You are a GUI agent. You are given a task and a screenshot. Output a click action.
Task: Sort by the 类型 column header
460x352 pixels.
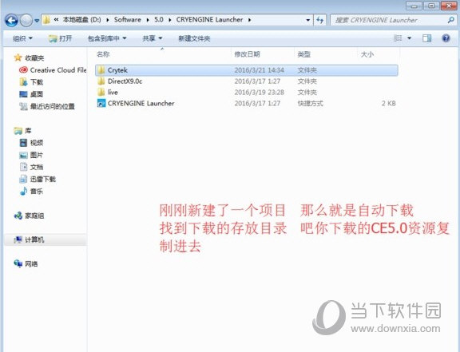click(304, 54)
